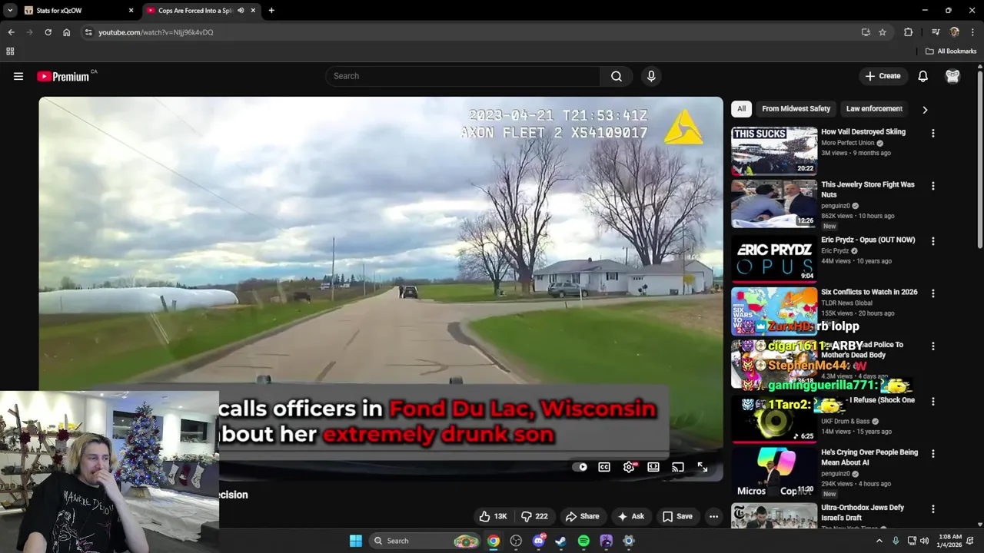Open options for Eric Prydz - Opus

[933, 241]
